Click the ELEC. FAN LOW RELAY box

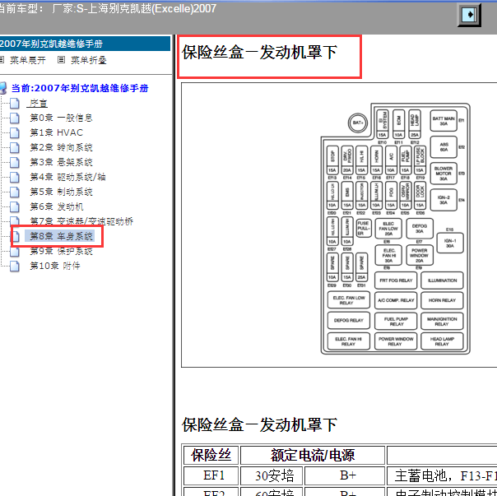click(x=349, y=300)
